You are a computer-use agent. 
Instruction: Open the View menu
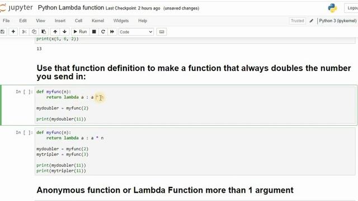[x=41, y=21]
